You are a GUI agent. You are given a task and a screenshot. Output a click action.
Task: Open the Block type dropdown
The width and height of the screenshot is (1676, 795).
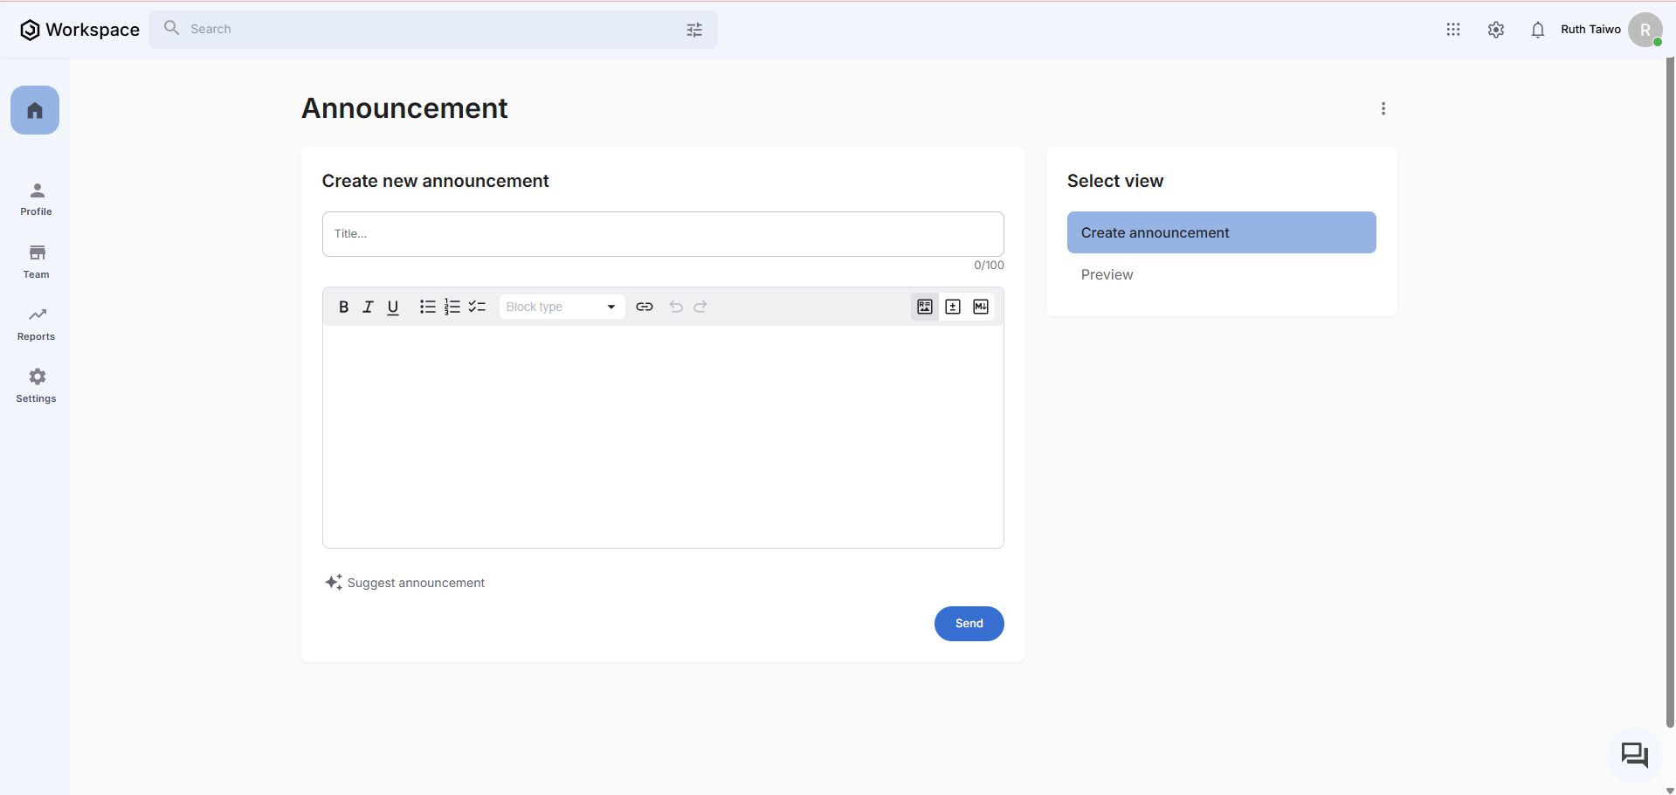tap(562, 307)
